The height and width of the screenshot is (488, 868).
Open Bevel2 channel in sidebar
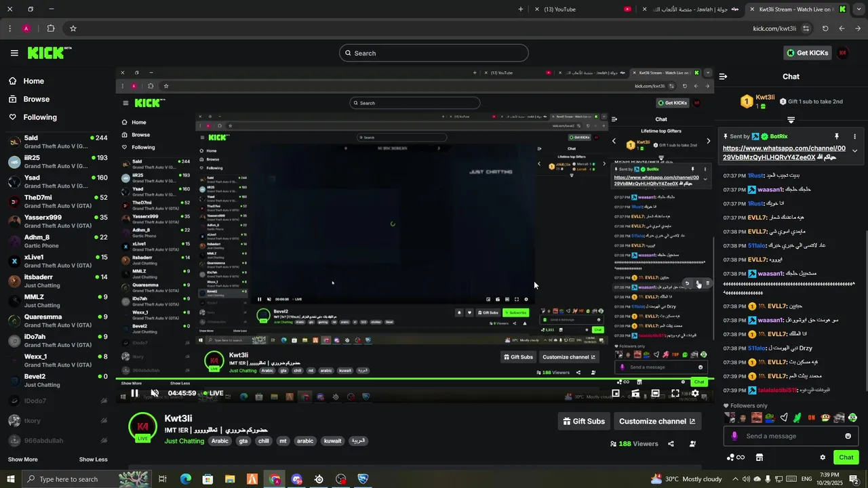(58, 380)
